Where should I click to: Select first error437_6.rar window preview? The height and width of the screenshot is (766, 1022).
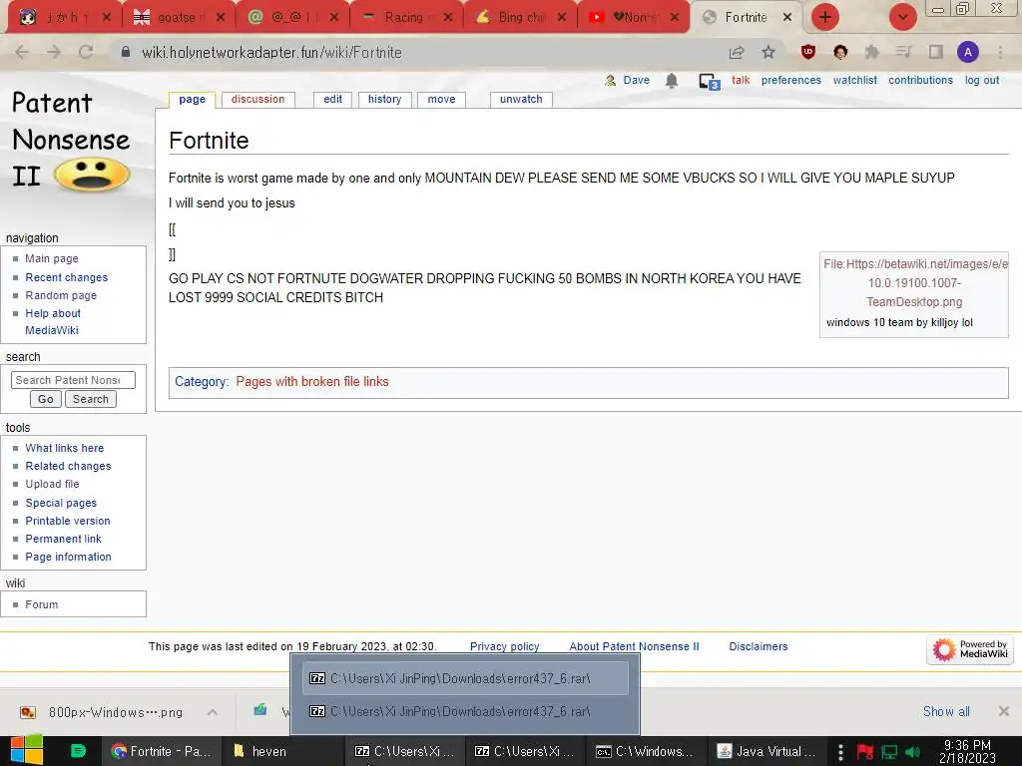465,678
